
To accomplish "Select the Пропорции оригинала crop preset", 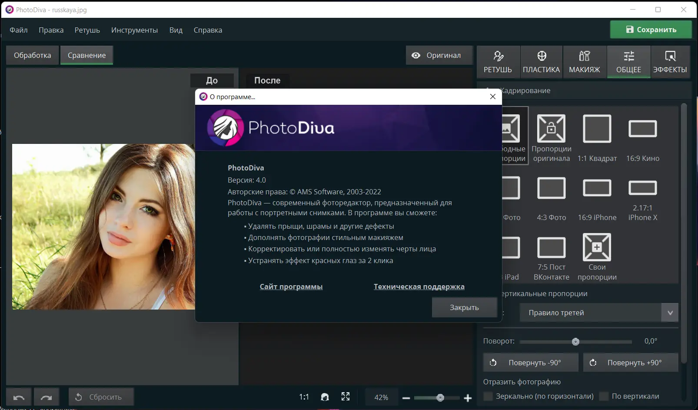I will point(551,137).
